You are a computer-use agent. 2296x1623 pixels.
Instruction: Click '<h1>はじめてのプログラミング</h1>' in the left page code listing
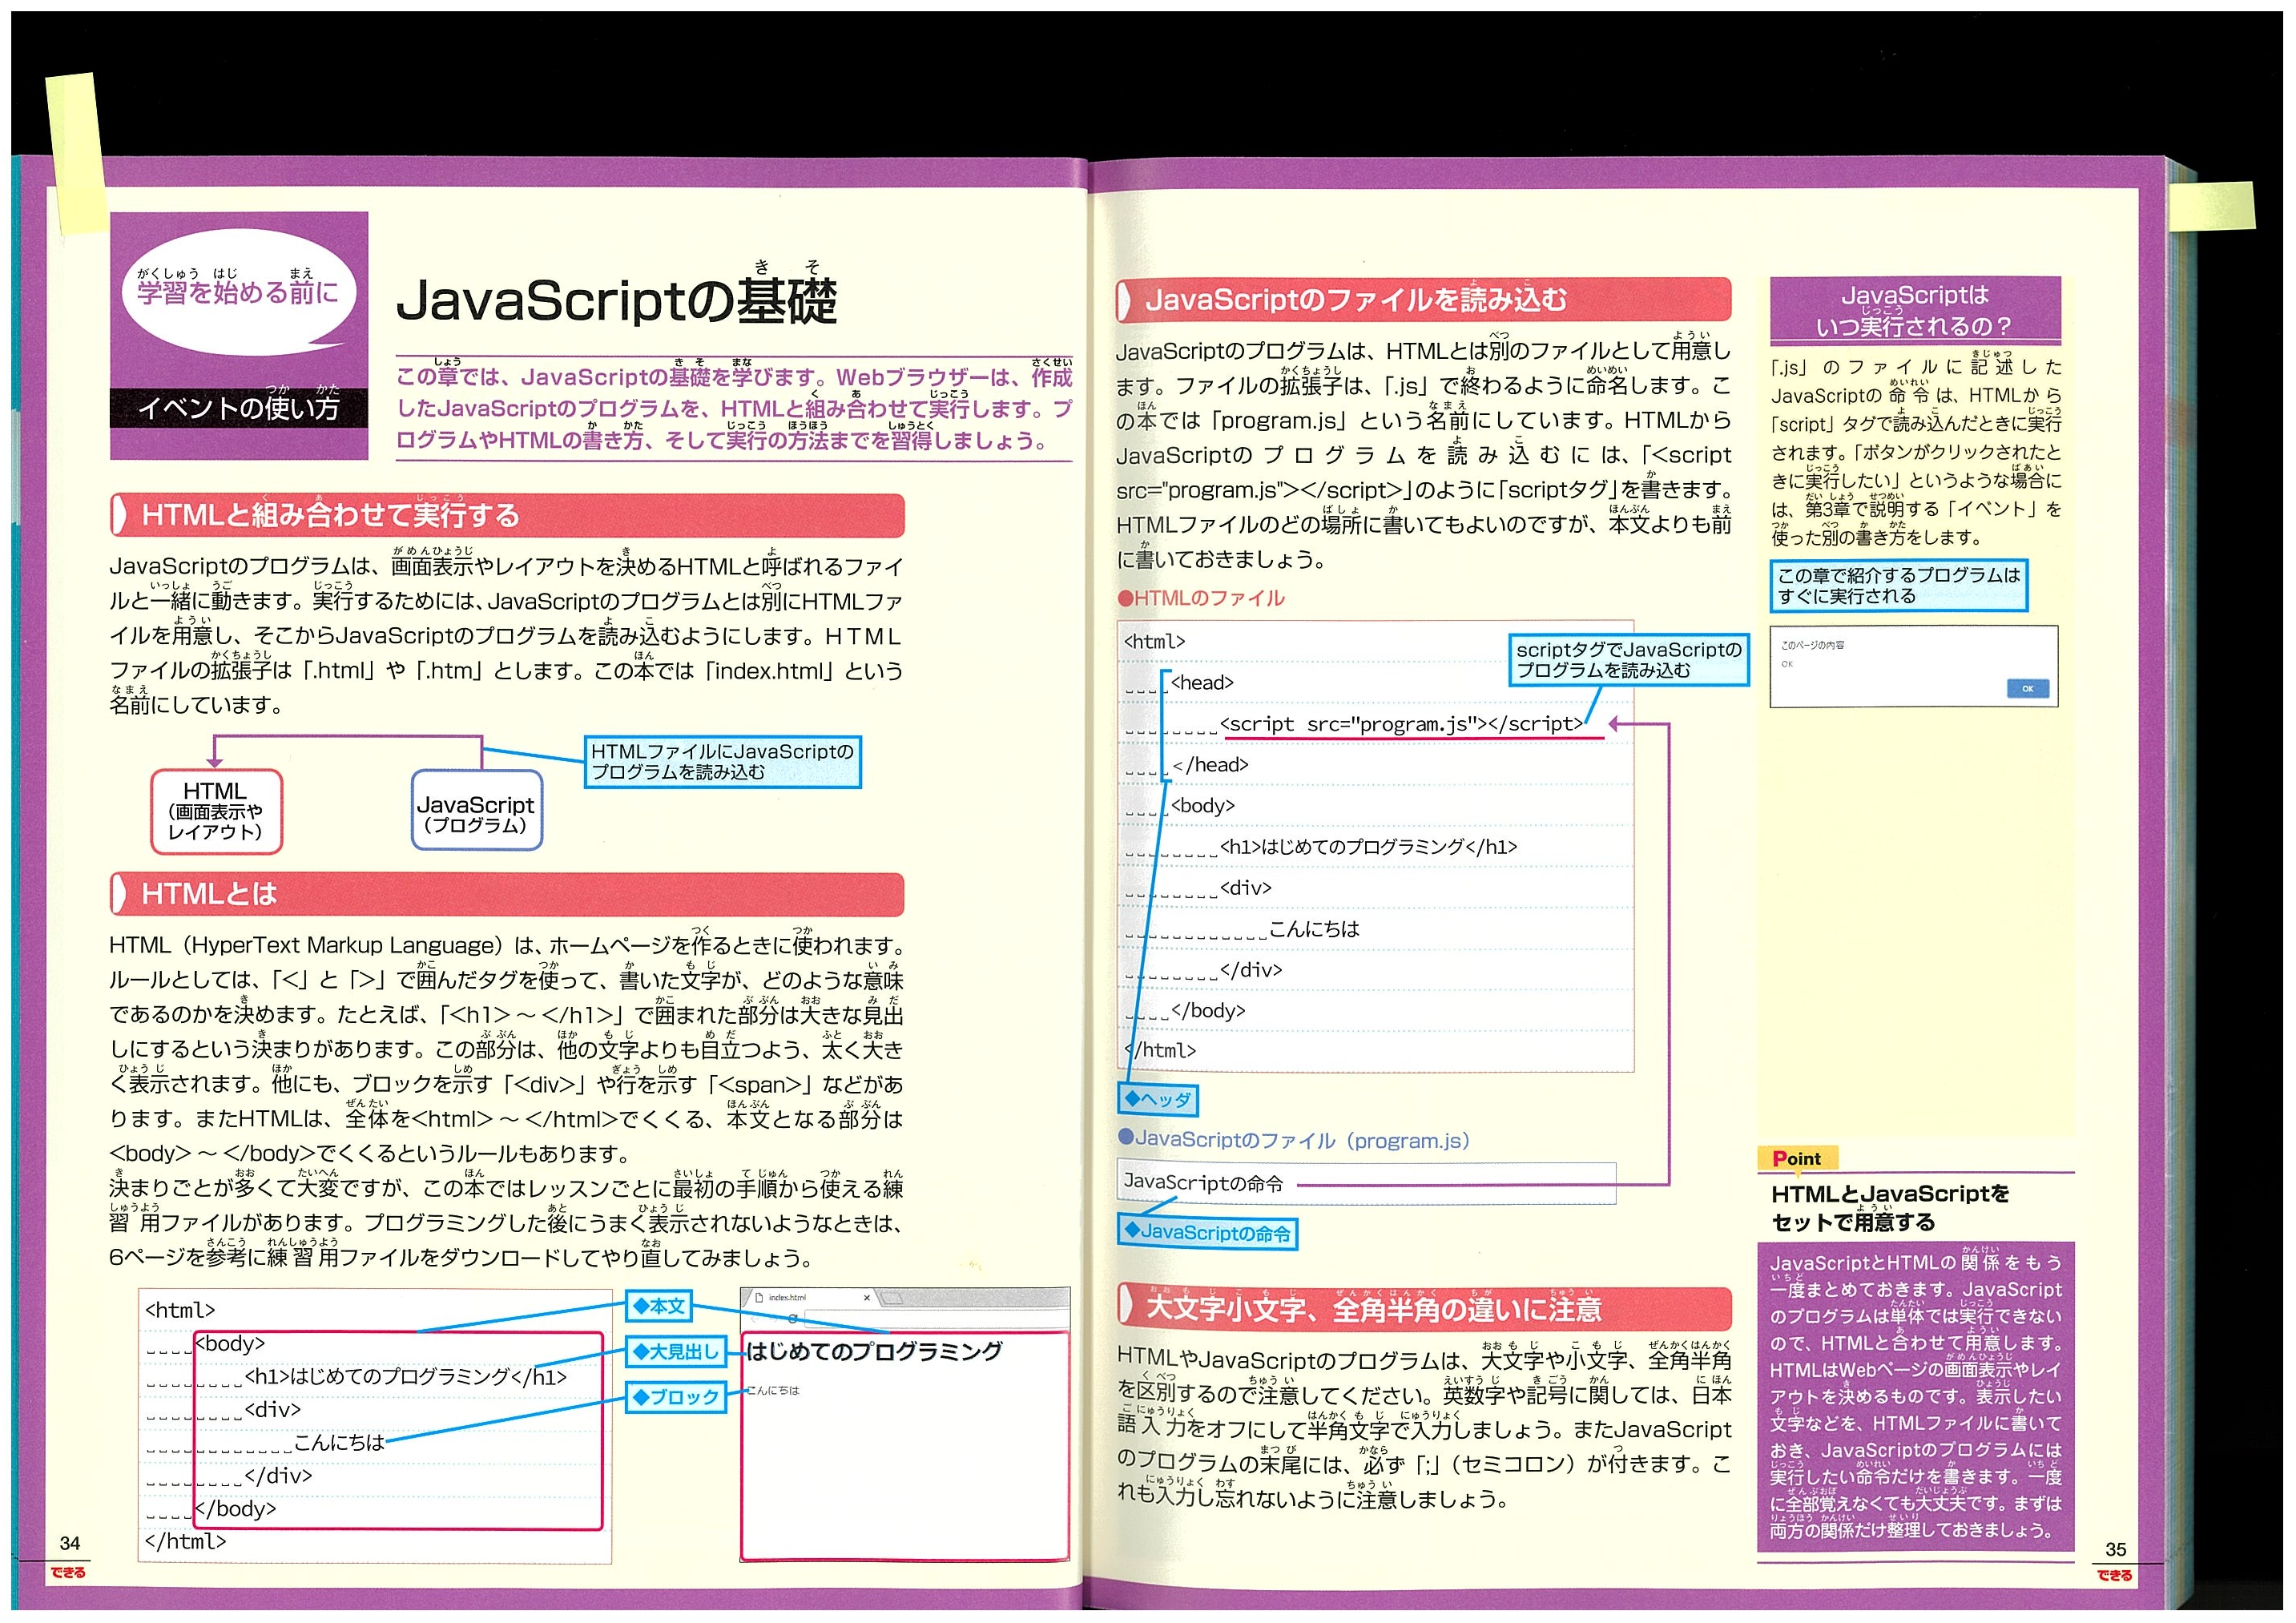point(406,1376)
